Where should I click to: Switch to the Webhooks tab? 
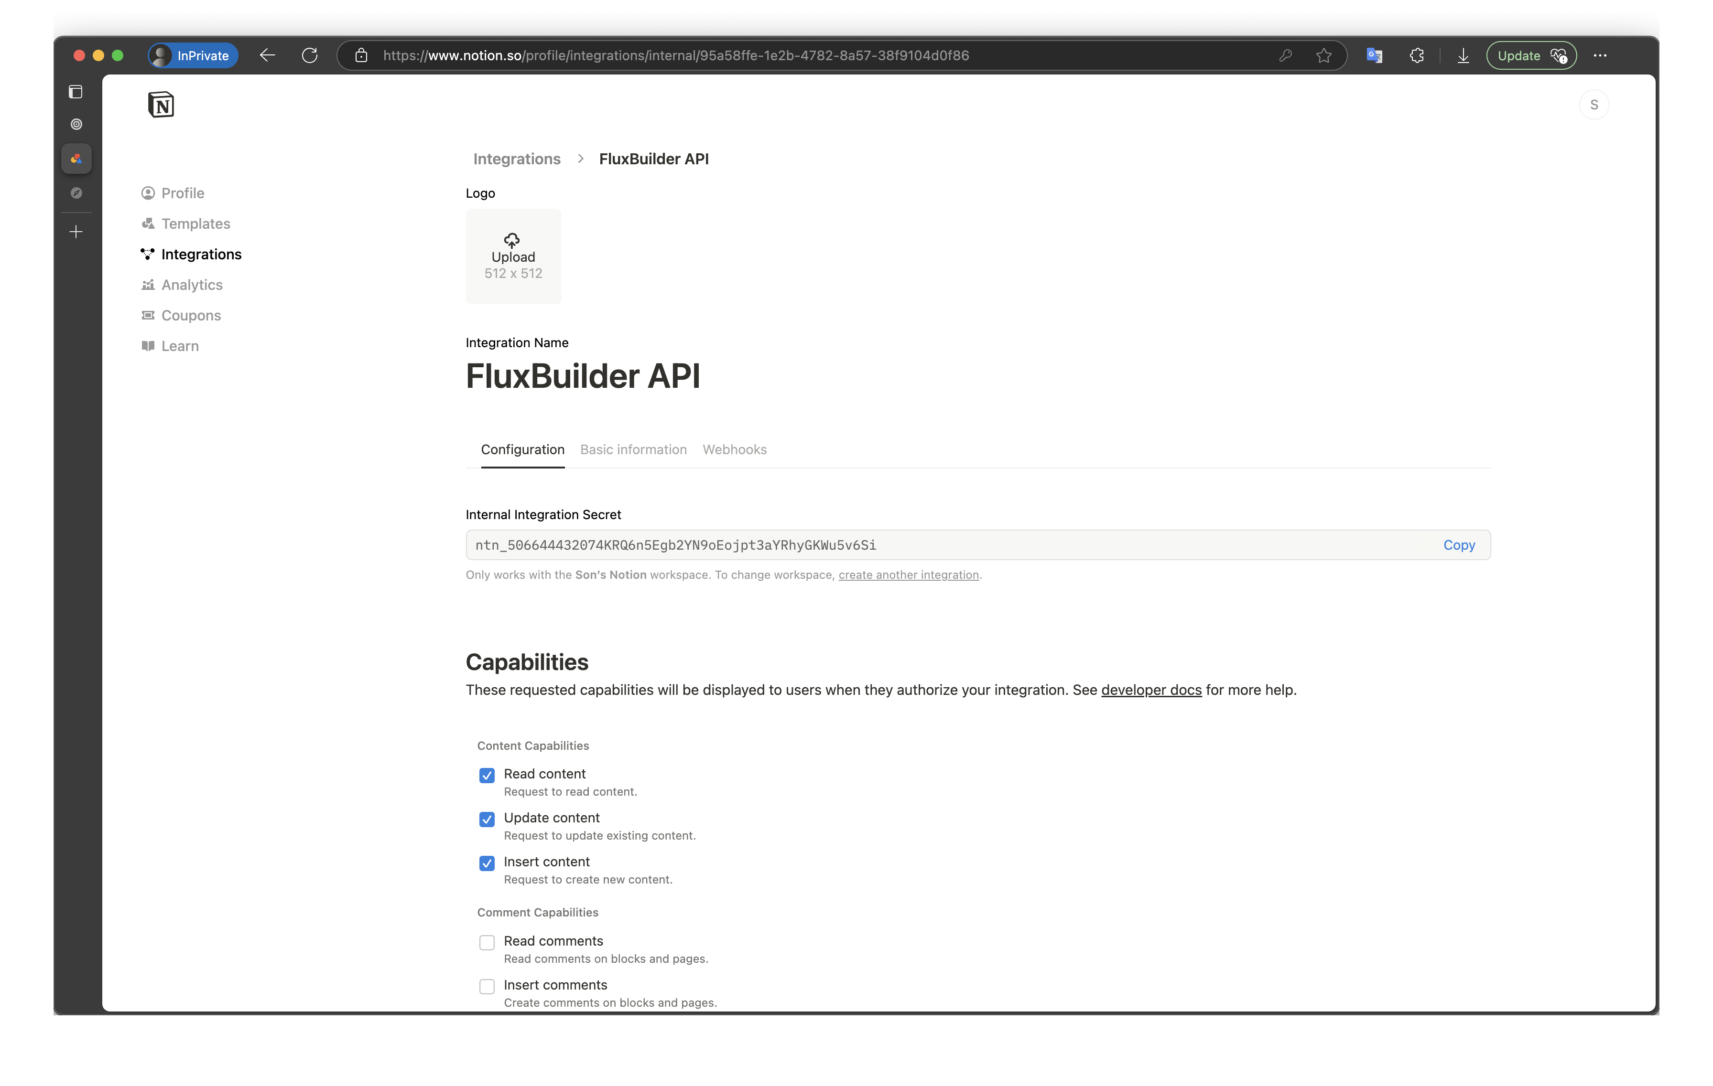point(735,449)
